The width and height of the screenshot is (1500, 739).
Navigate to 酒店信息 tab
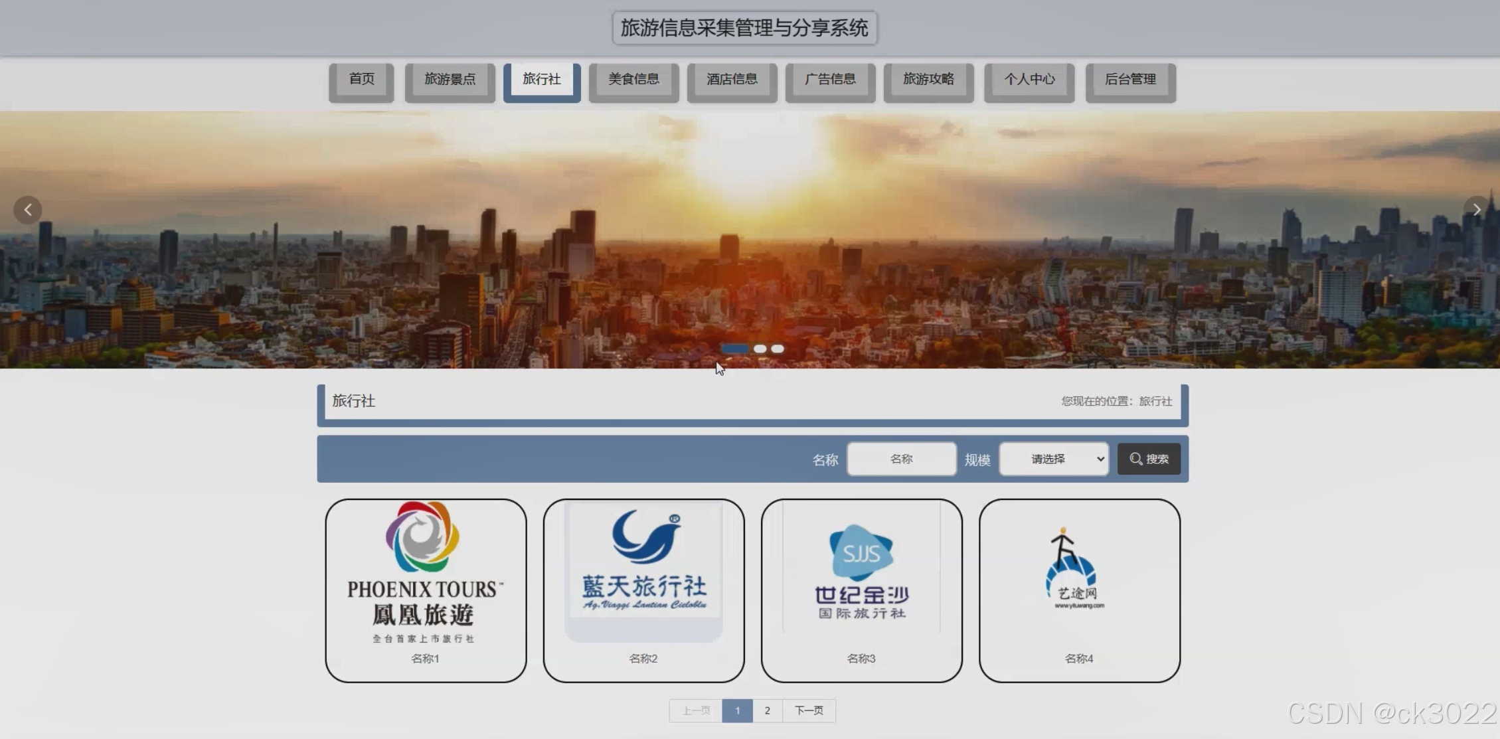point(732,80)
